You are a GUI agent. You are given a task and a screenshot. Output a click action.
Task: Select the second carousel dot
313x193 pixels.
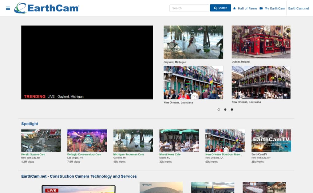click(225, 109)
